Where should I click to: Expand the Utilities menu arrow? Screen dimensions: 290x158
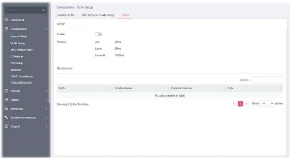coord(46,100)
